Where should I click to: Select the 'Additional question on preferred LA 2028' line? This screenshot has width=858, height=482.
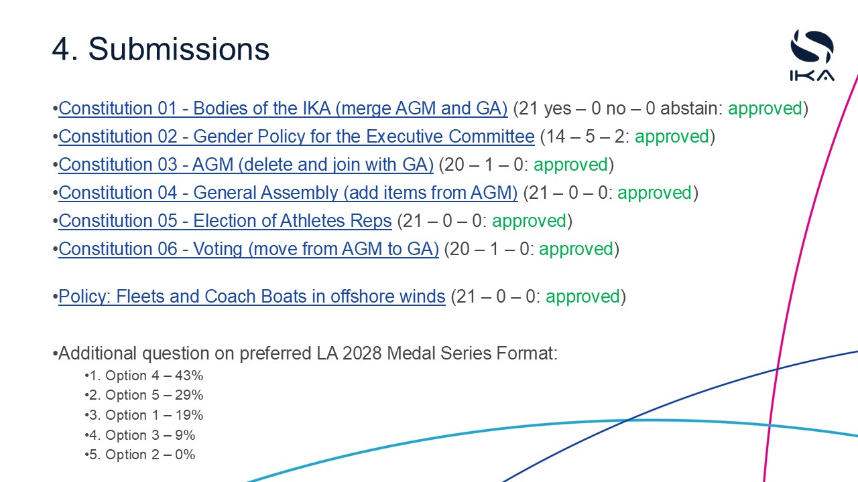[308, 353]
